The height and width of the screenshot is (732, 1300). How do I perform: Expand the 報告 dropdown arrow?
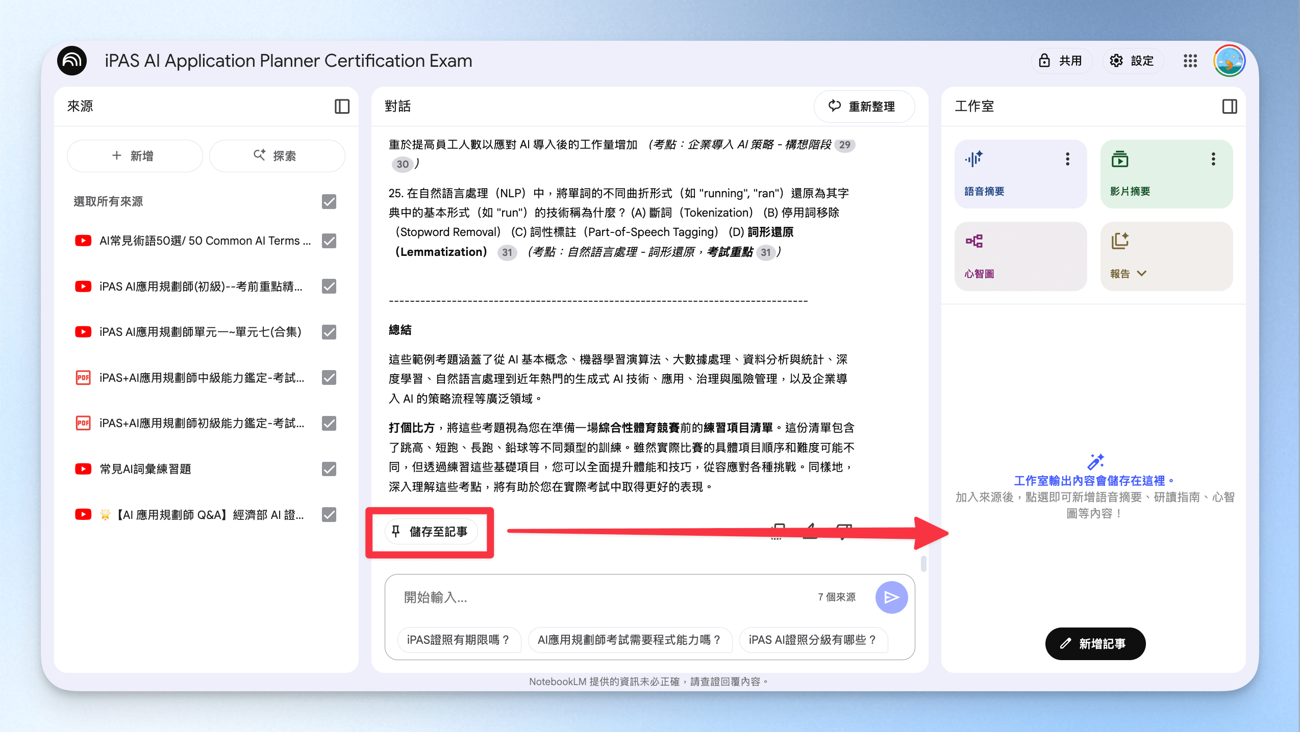click(x=1142, y=274)
